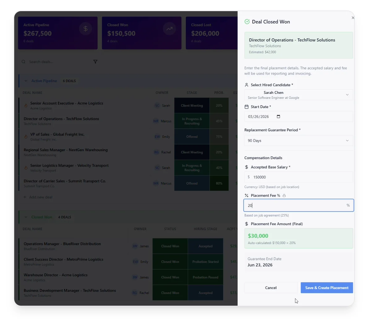Viewport: 369px width, 319px height.
Task: Click the trend icon on Closed Won card
Action: coord(169,29)
